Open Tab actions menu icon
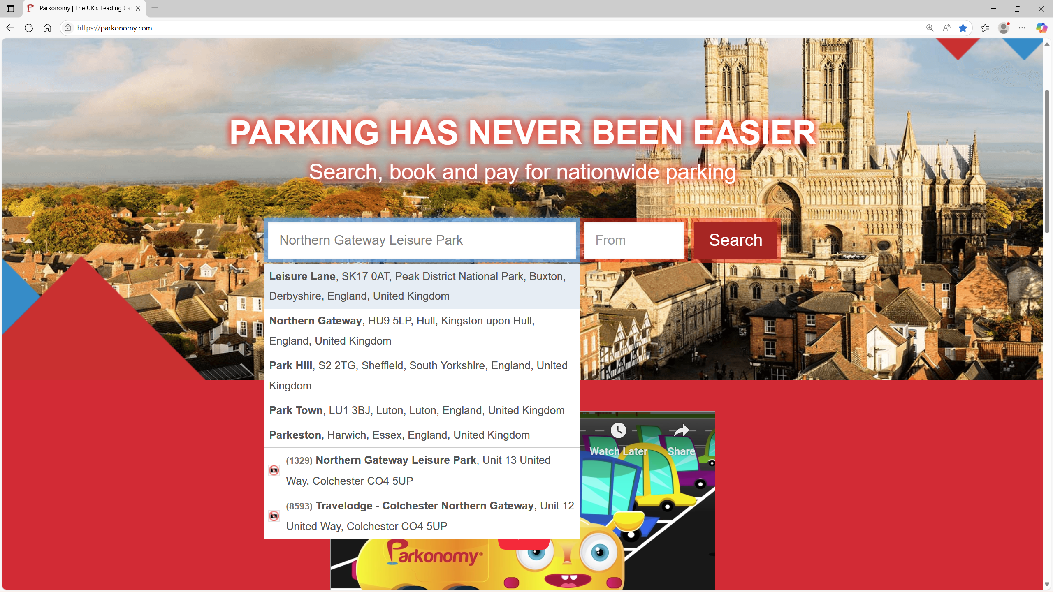The width and height of the screenshot is (1053, 592). (x=10, y=8)
